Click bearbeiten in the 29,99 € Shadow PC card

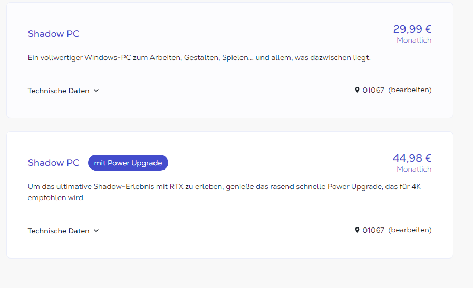(x=410, y=90)
